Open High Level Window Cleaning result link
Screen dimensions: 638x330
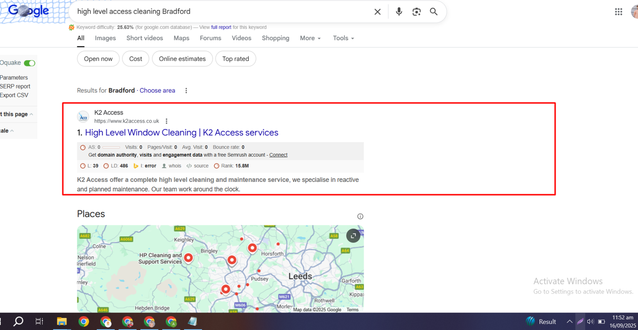(181, 133)
